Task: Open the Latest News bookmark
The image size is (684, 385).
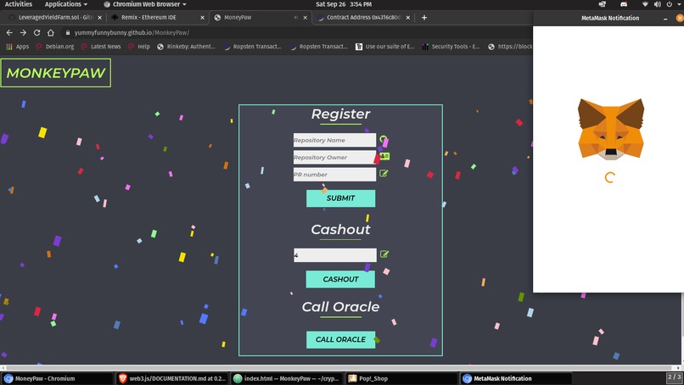Action: coord(101,47)
